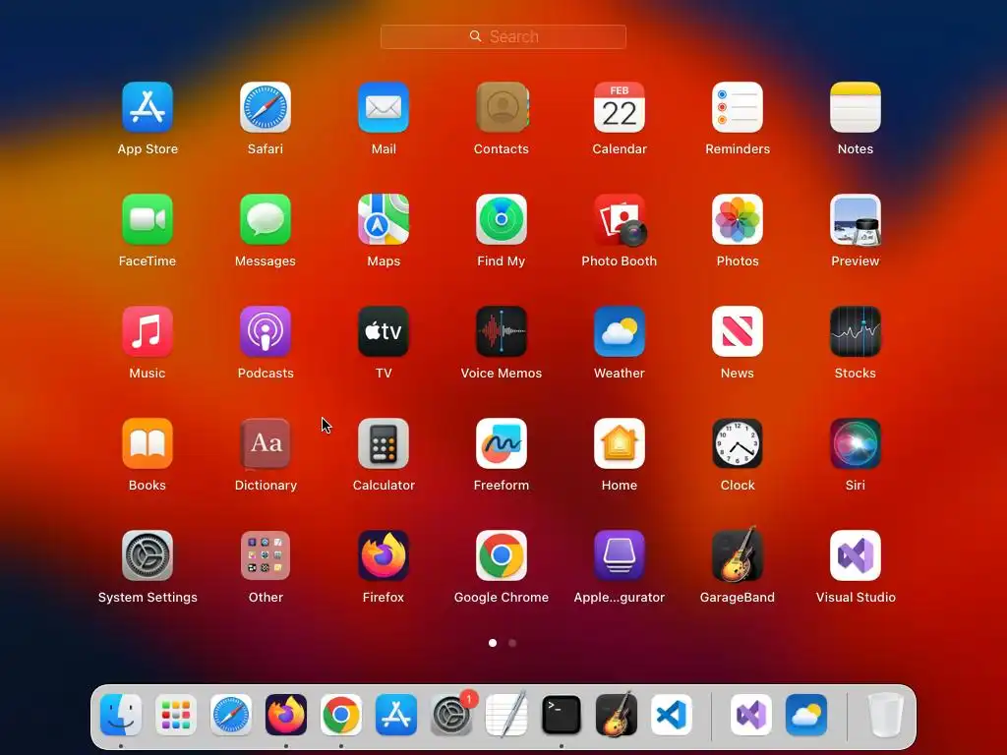Open System Settings from Launchpad grid
Viewport: 1007px width, 755px height.
coord(148,555)
